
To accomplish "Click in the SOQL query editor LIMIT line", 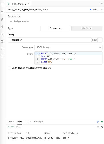I will tap(46, 62).
